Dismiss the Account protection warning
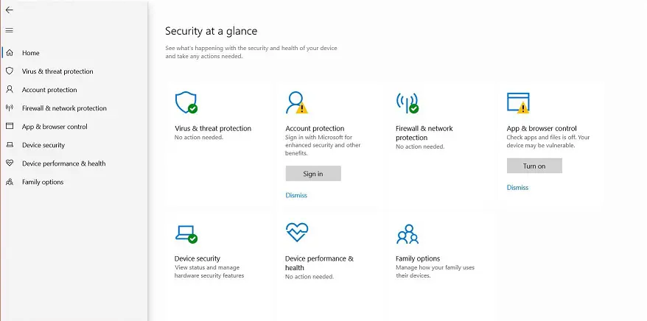The height and width of the screenshot is (321, 647). [x=296, y=195]
